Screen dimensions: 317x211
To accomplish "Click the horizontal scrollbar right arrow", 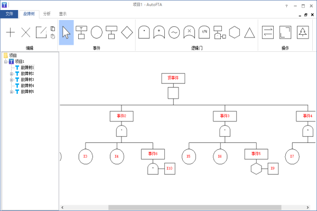I will (307, 207).
